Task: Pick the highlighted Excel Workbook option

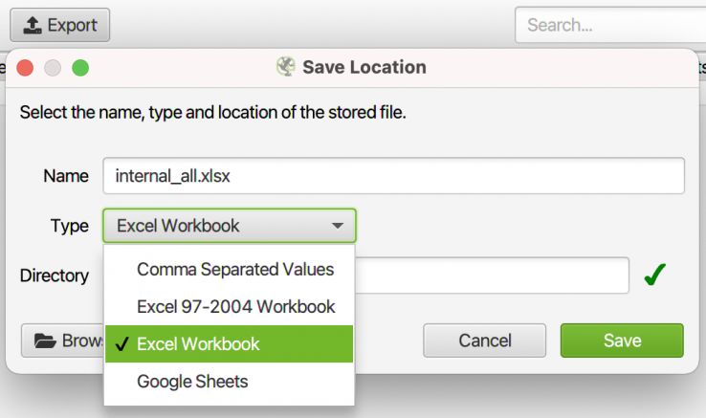Action: (198, 344)
